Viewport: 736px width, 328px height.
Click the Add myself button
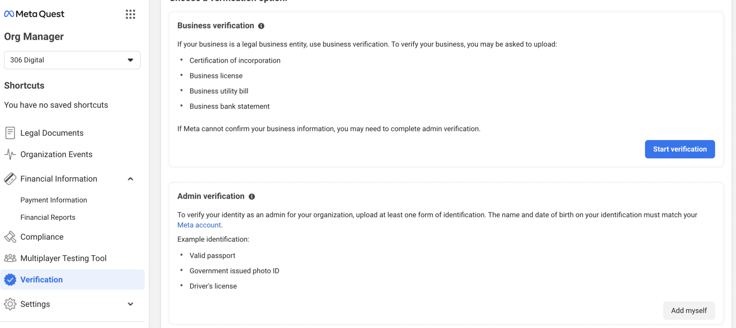(689, 310)
